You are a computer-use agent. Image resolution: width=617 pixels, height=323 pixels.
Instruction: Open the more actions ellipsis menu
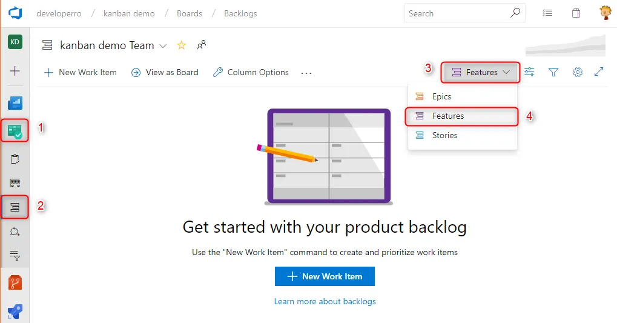[x=306, y=73]
